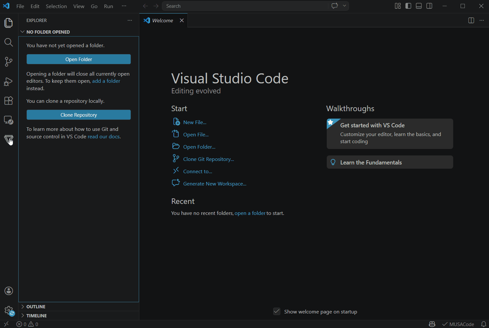489x328 pixels.
Task: Open Copilot status icon in status bar
Action: click(432, 324)
